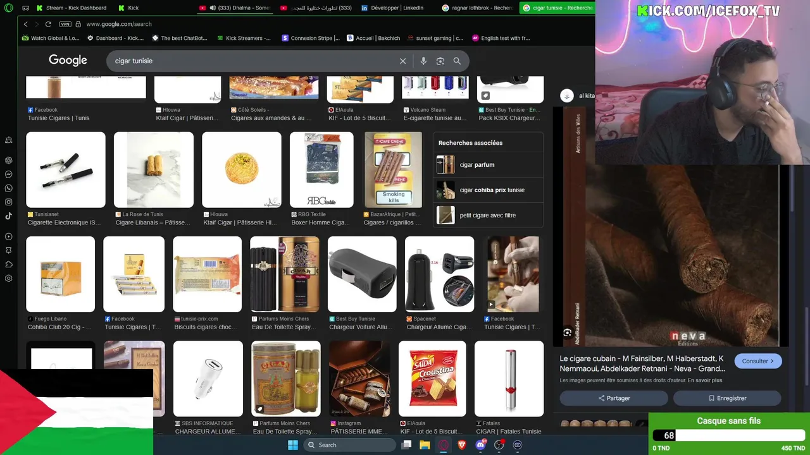810x455 pixels.
Task: Select related search petit cigare avec filtre
Action: pyautogui.click(x=488, y=215)
